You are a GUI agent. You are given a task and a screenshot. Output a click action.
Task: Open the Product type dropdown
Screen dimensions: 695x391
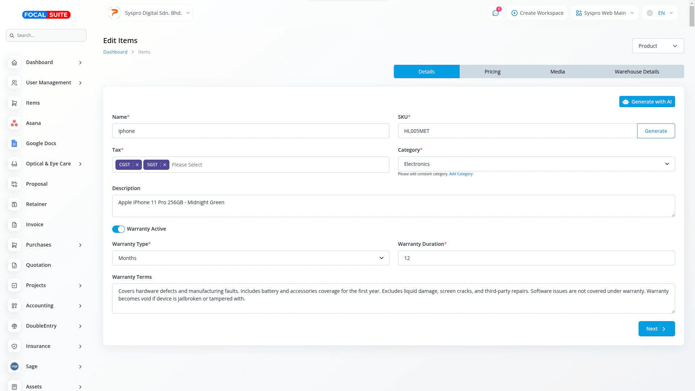click(x=658, y=46)
